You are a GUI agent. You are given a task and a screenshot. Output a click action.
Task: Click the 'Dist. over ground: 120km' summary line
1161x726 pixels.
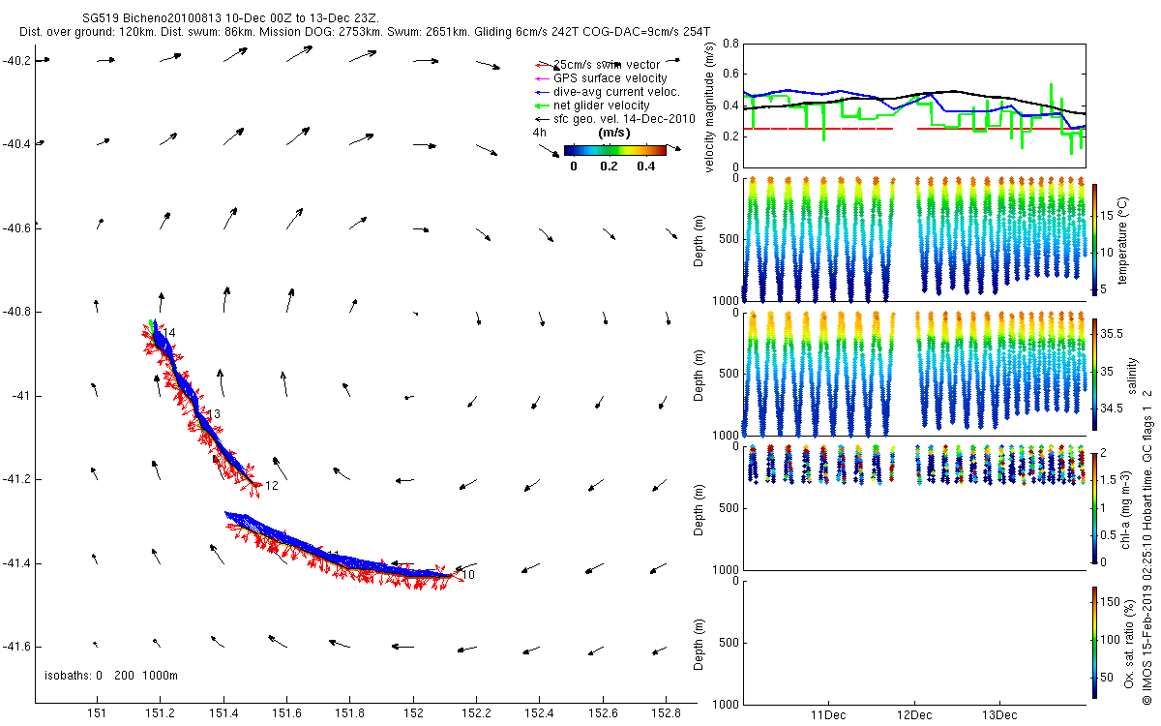[365, 32]
